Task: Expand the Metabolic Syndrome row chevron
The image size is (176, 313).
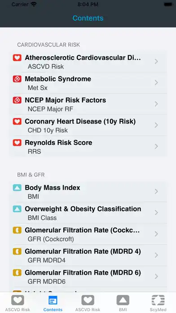Action: click(156, 83)
